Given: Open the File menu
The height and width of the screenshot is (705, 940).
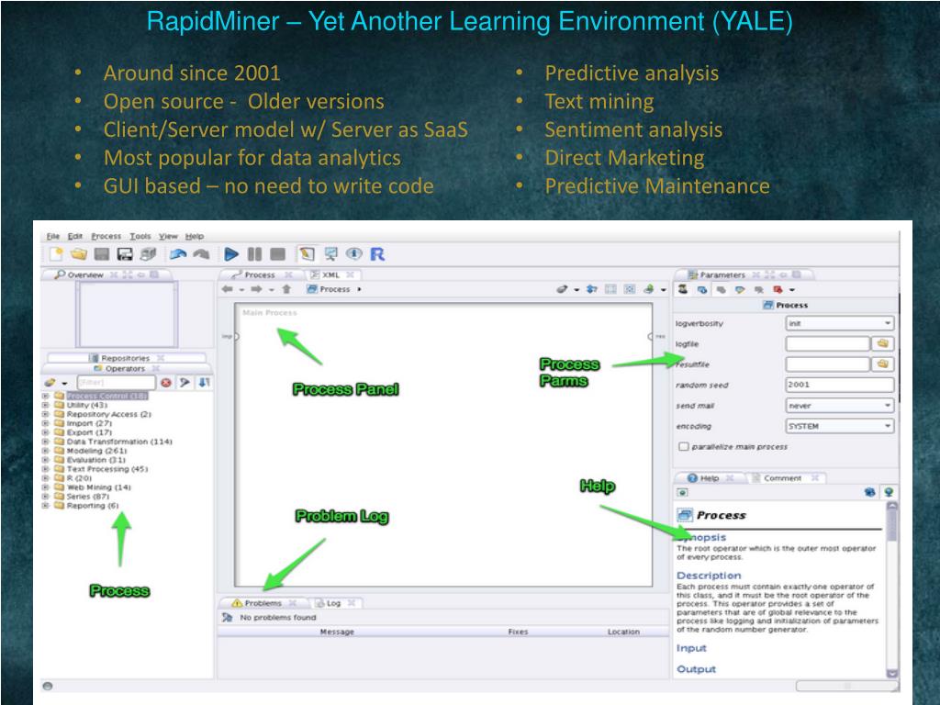Looking at the screenshot, I should [x=52, y=236].
